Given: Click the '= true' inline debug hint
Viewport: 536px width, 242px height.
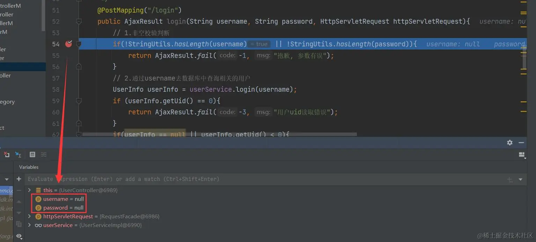Looking at the screenshot, I should point(259,44).
